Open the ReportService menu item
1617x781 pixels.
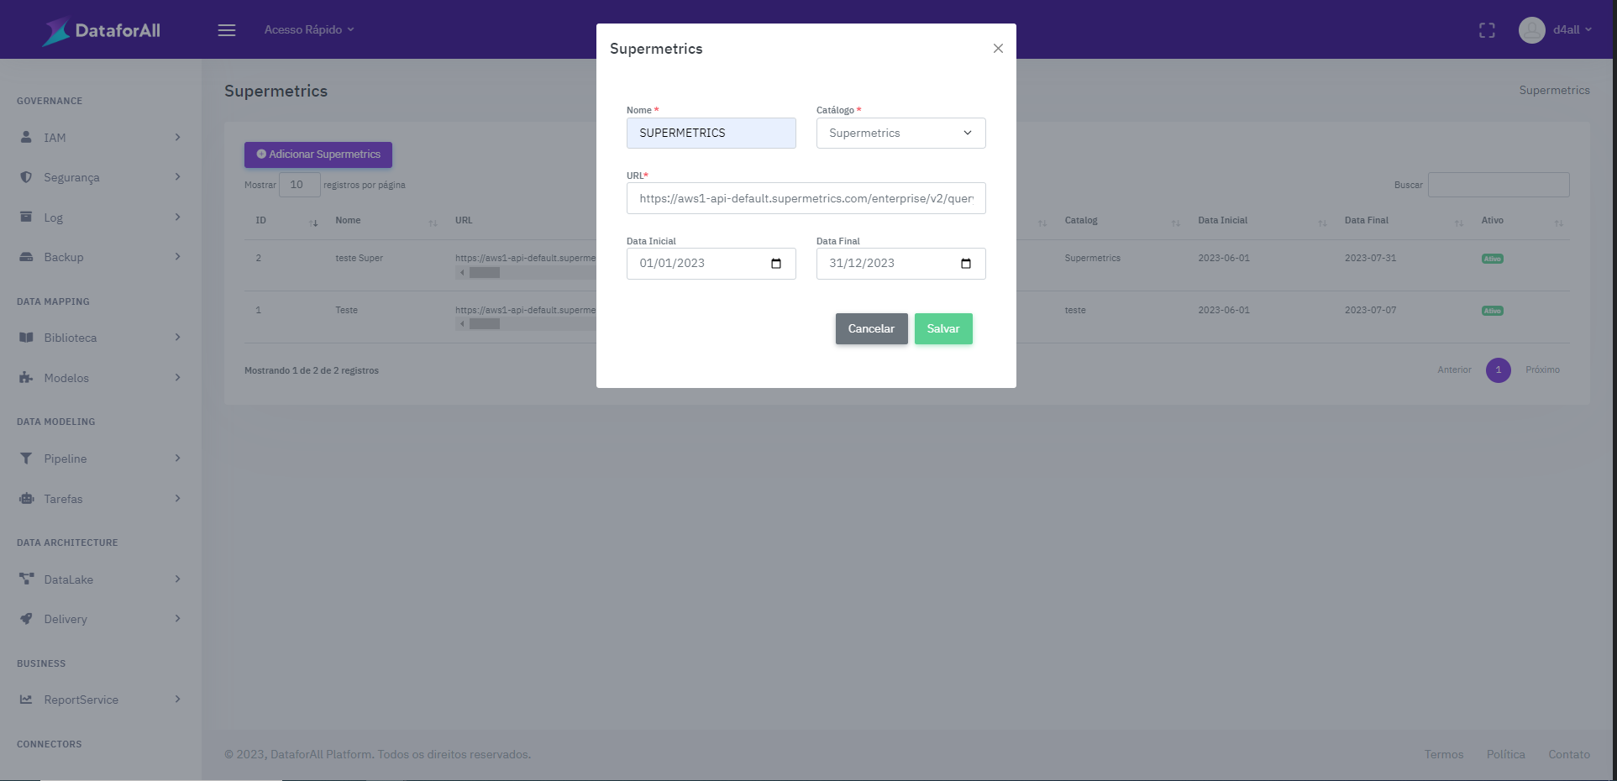(x=81, y=700)
